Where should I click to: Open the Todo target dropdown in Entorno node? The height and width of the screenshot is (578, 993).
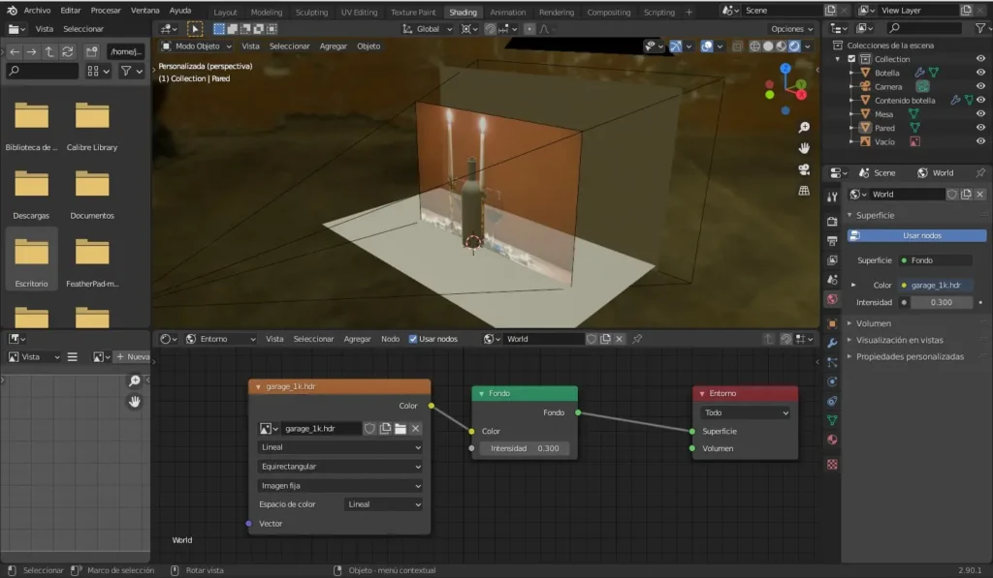pyautogui.click(x=746, y=412)
